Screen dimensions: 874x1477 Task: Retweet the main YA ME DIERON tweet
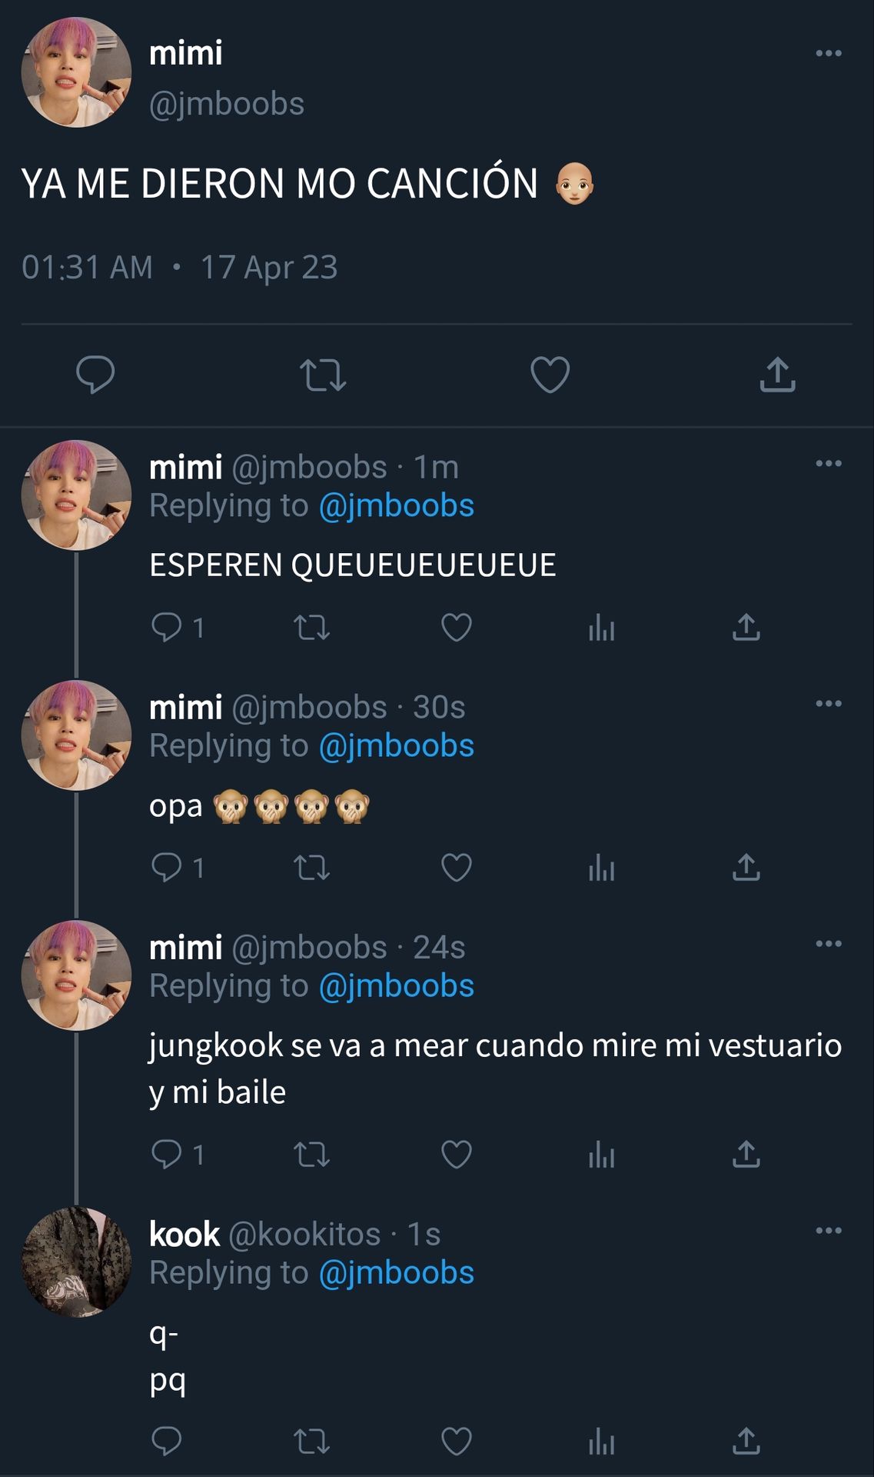(x=323, y=375)
